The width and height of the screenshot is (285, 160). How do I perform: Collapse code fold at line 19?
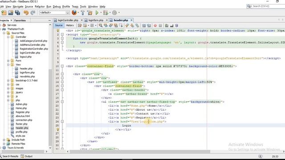tap(62, 102)
